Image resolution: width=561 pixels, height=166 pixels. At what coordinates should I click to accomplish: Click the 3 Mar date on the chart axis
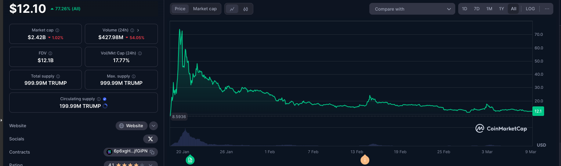point(487,151)
